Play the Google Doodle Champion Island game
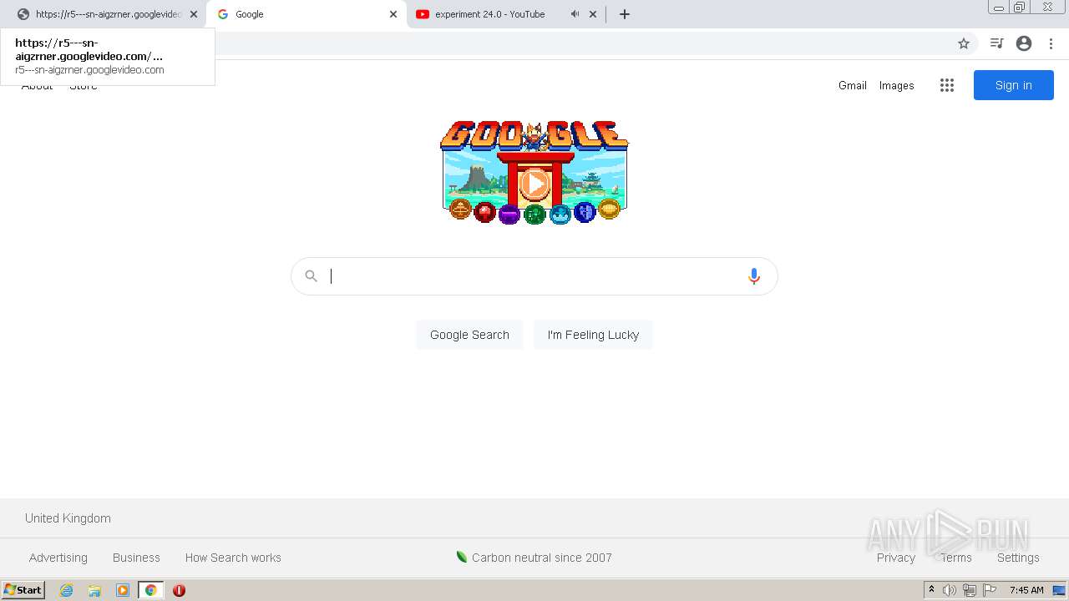Screen dimensions: 1069x601 (x=534, y=184)
